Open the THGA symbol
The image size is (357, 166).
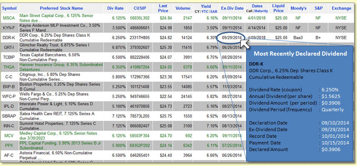click(x=9, y=67)
